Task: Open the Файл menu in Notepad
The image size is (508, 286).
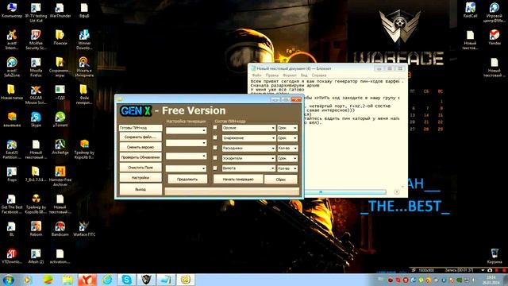Action: coord(256,75)
